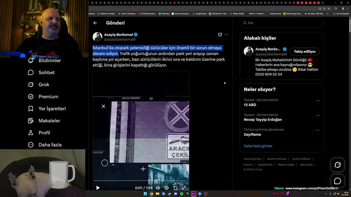Open the Çerez Politikası footer link

[x=301, y=159]
